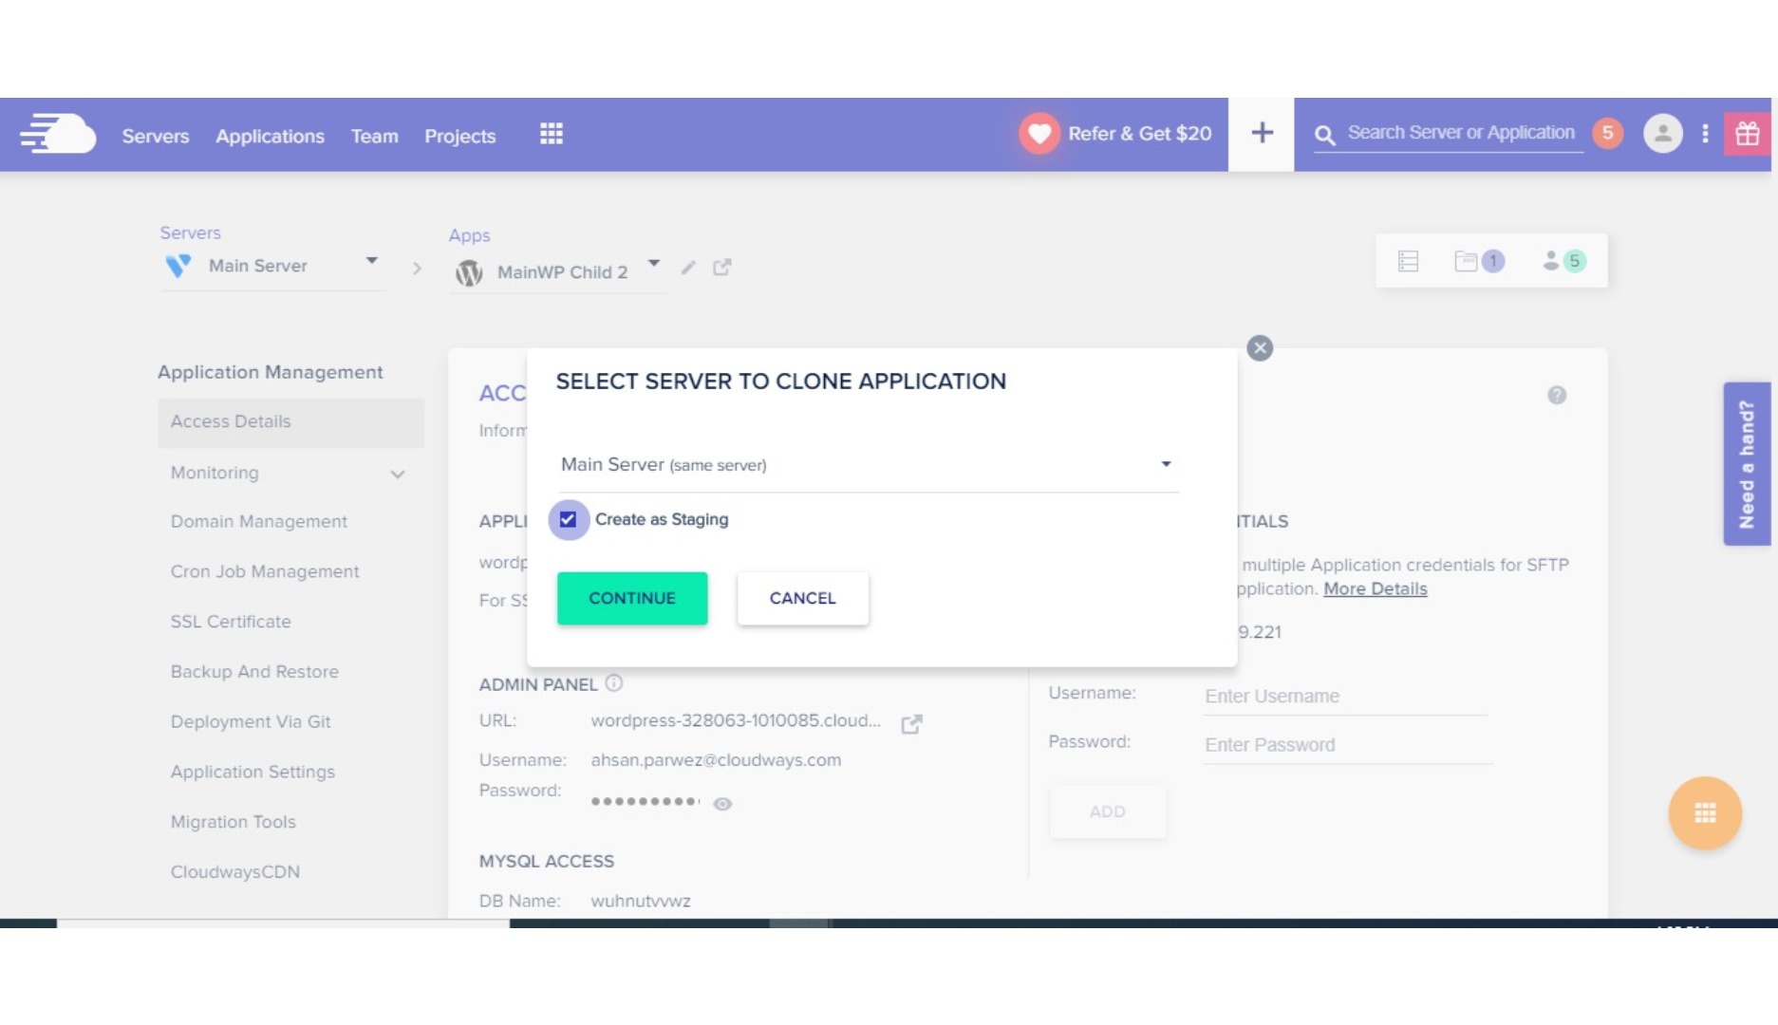Open CloudwaysCDN section
This screenshot has height=1025, width=1778.
point(235,871)
